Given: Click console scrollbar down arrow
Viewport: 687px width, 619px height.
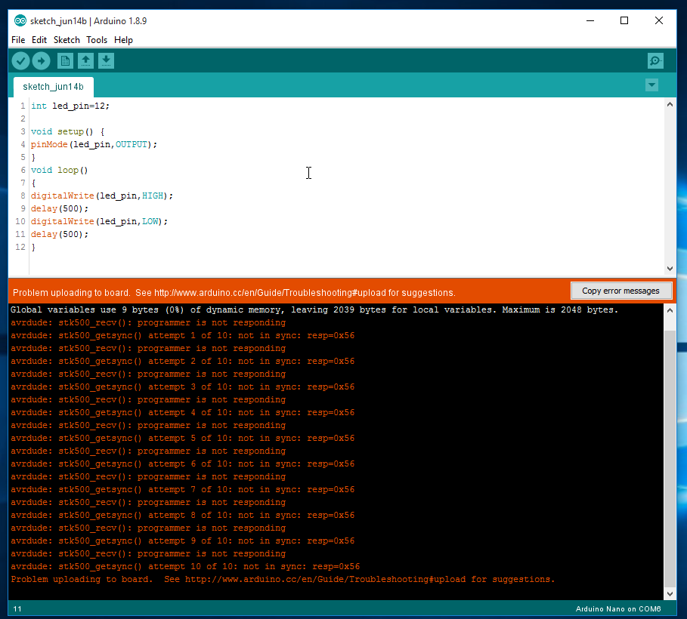Looking at the screenshot, I should 670,594.
